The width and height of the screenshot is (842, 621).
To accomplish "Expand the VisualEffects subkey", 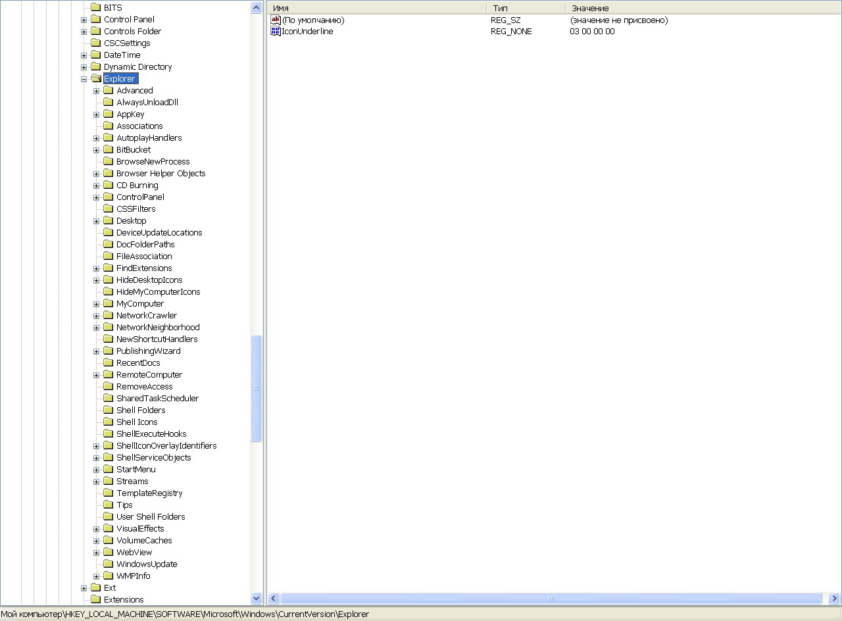I will (96, 529).
